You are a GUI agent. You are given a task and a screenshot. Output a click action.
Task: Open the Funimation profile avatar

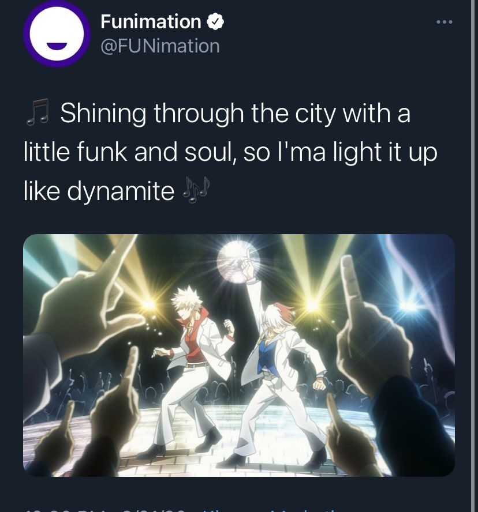[x=57, y=33]
